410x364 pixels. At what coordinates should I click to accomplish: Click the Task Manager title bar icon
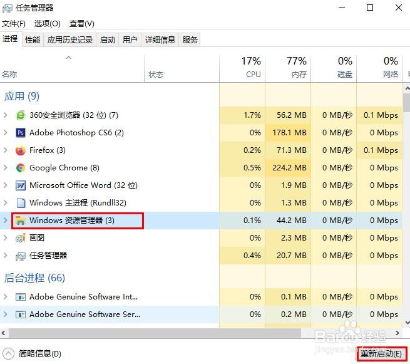tap(7, 8)
